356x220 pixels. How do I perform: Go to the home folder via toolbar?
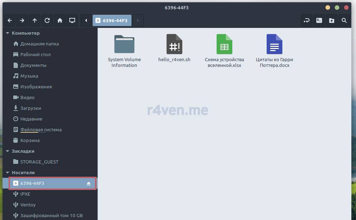pos(60,20)
